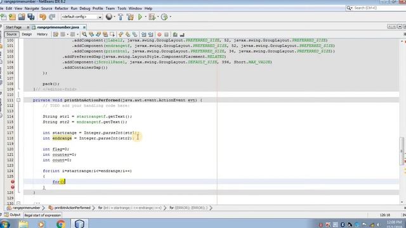Screen dimensions: 406x228
Task: Select the rangeprimenumber.java tab
Action: (x=58, y=27)
